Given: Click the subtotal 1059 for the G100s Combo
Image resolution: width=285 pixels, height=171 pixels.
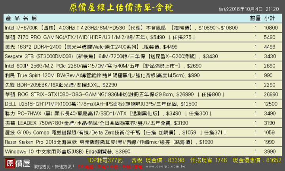Looking at the screenshot, I should [x=269, y=133].
